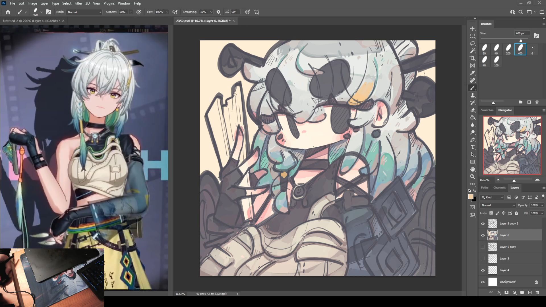Select the Hand tool
Viewport: 546px width, 307px height.
(x=472, y=169)
